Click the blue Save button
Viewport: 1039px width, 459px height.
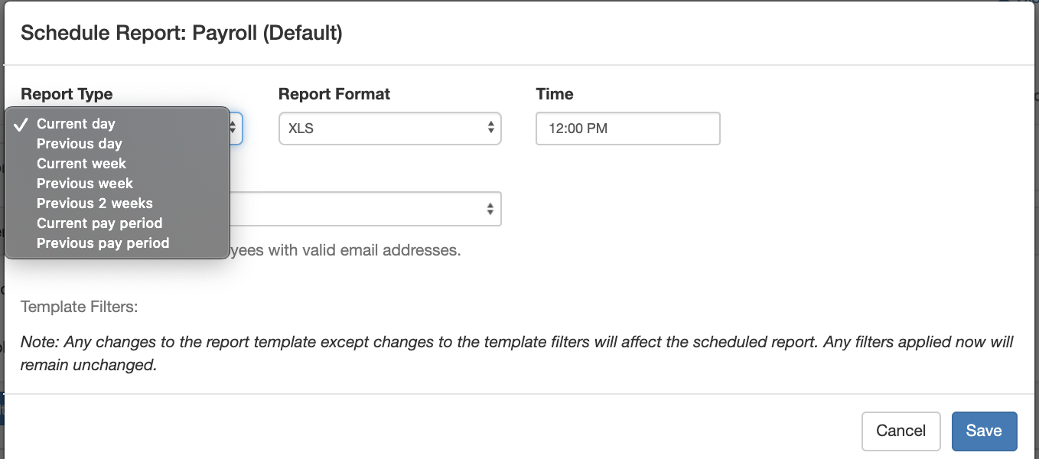tap(984, 431)
